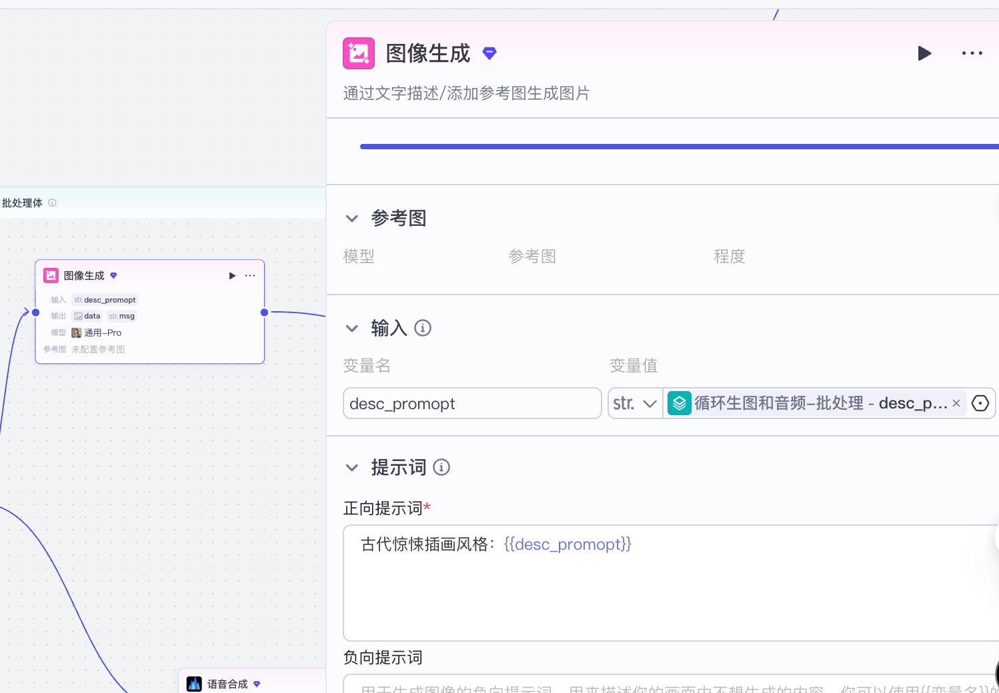Run the 图像生成 node on canvas
999x693 pixels.
coord(232,276)
